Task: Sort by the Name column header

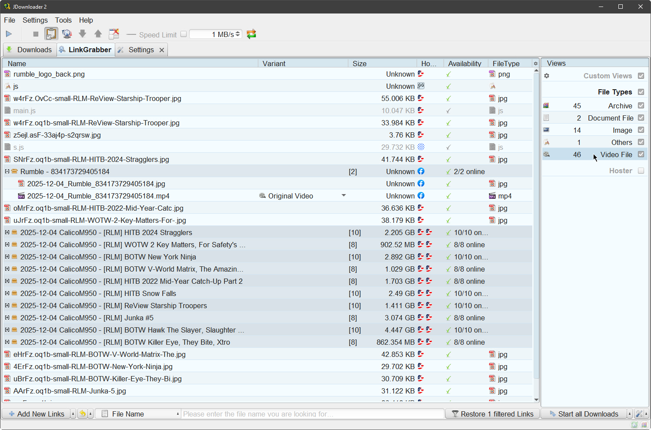Action: 130,64
